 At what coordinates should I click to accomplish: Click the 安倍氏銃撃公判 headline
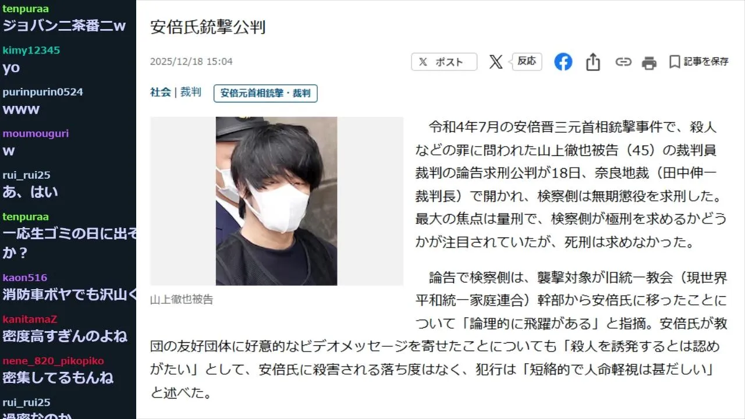[208, 27]
